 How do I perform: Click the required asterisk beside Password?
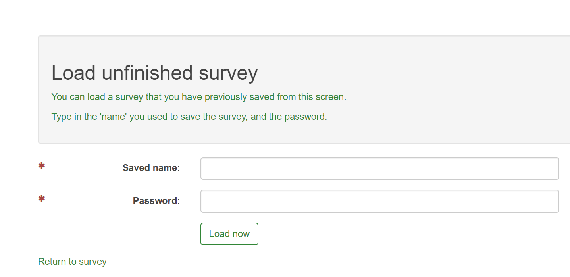tap(41, 198)
